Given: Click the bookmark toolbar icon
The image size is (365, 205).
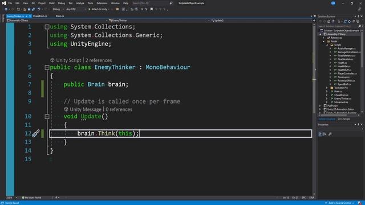Looking at the screenshot, I should click(152, 9).
